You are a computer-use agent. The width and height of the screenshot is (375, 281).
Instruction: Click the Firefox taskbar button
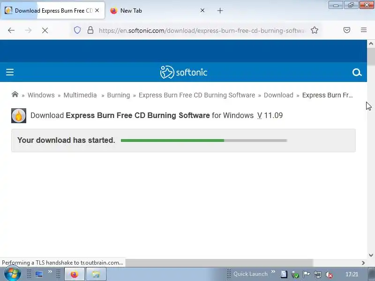pos(75,274)
